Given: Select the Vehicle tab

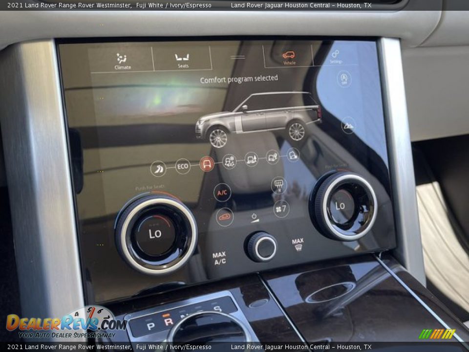Looking at the screenshot, I should tap(289, 58).
